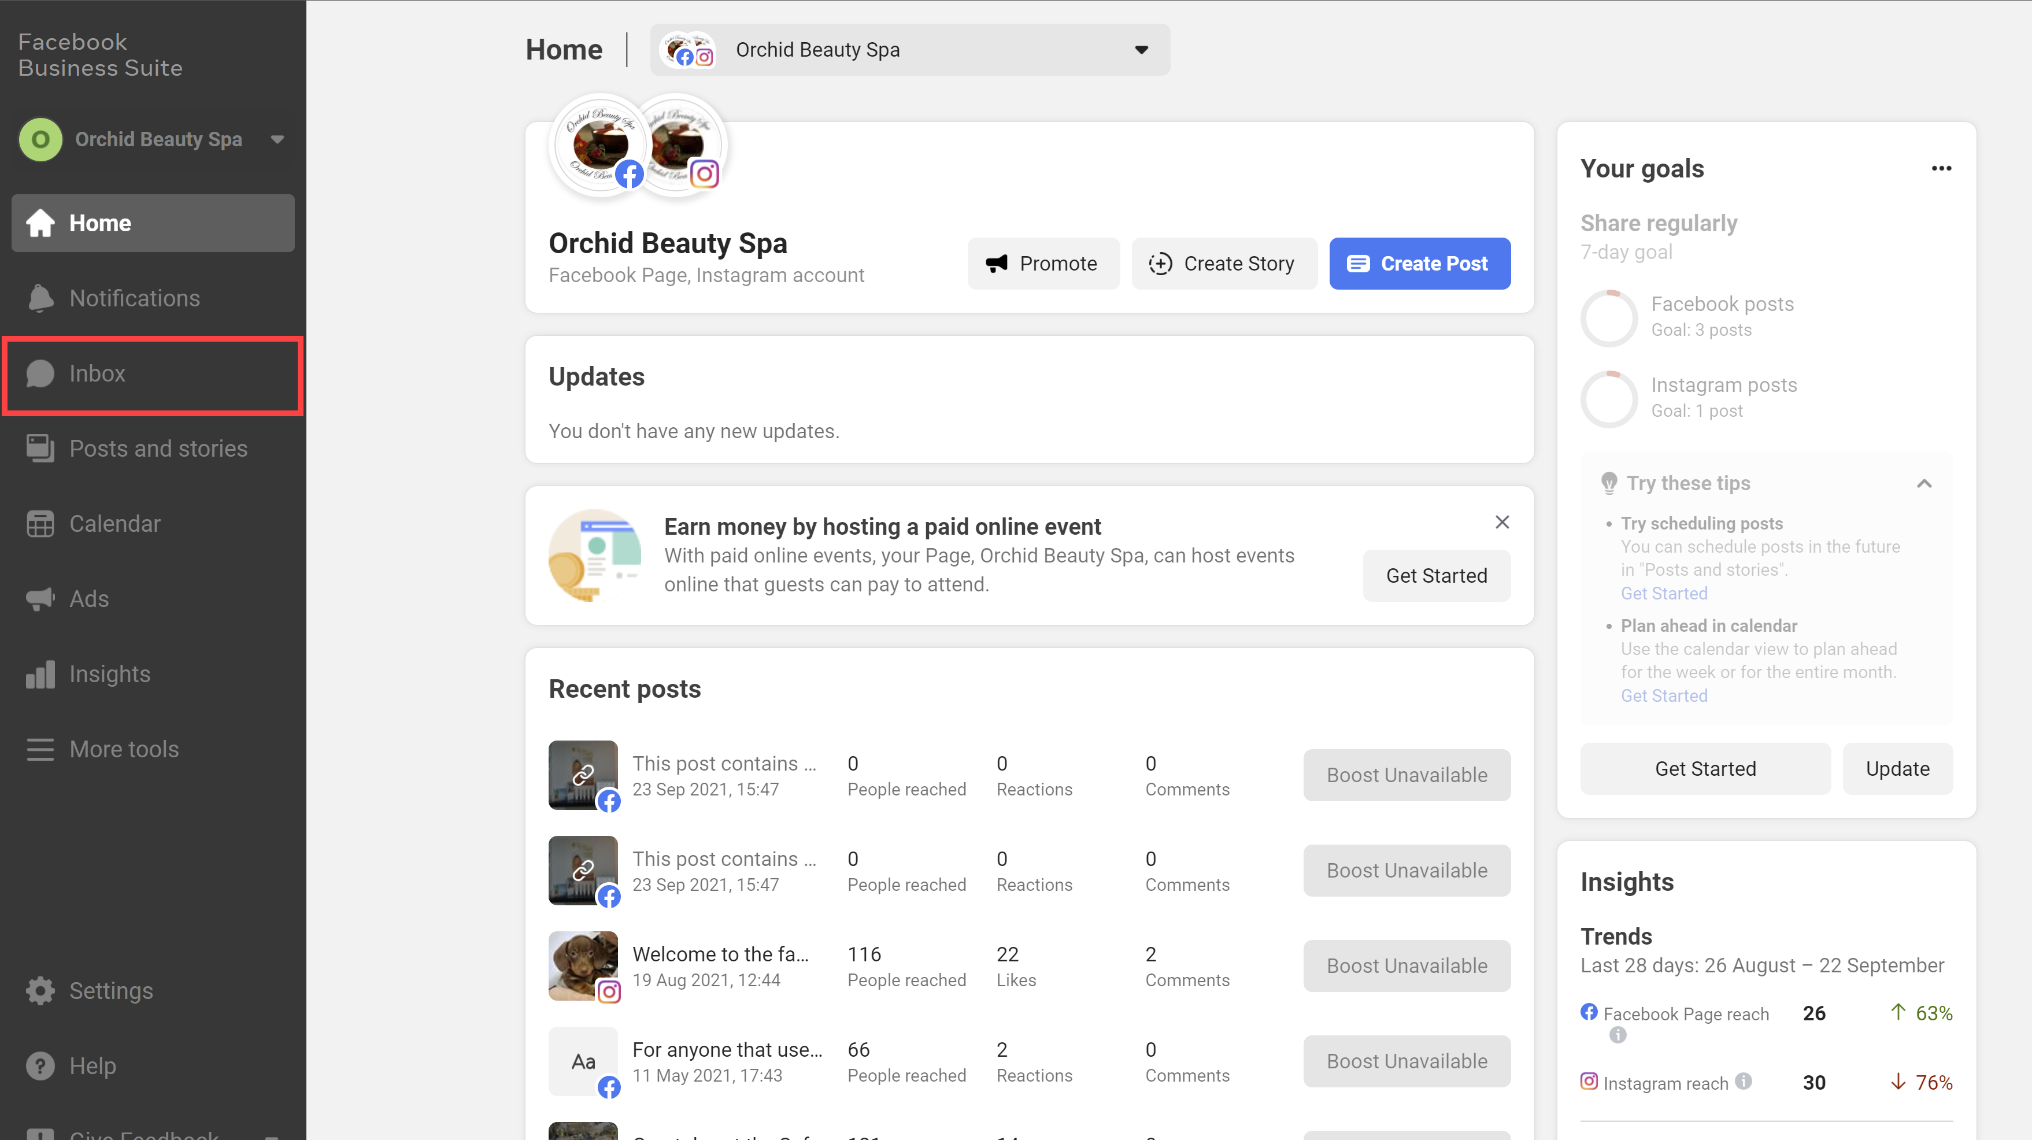Click the Calendar grid icon

(40, 524)
